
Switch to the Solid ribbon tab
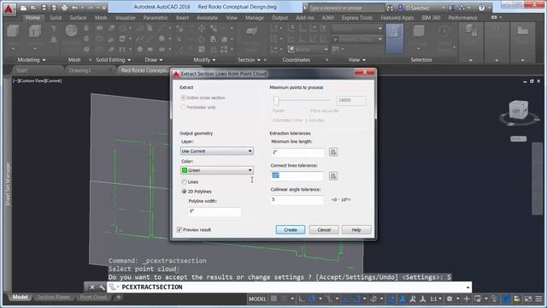[x=55, y=17]
